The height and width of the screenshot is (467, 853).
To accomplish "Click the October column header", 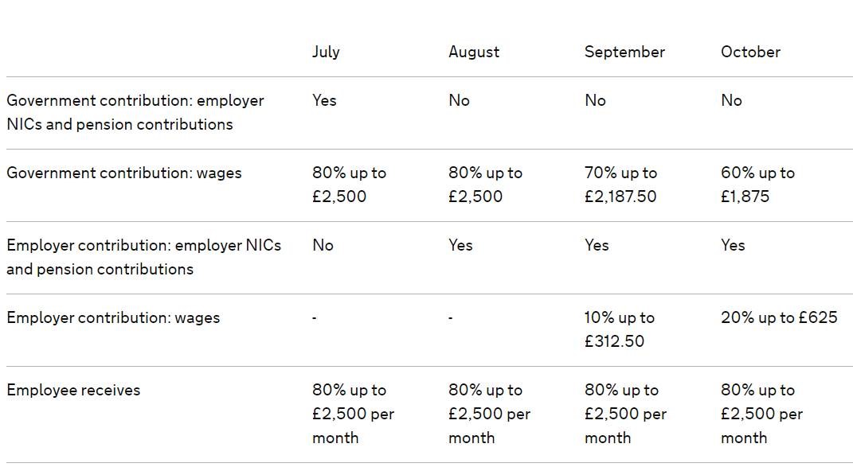I will pyautogui.click(x=750, y=53).
